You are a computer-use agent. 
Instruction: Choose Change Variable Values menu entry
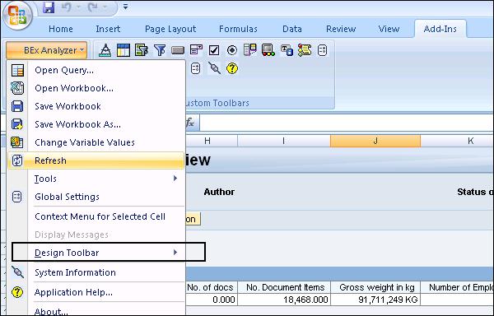click(96, 142)
